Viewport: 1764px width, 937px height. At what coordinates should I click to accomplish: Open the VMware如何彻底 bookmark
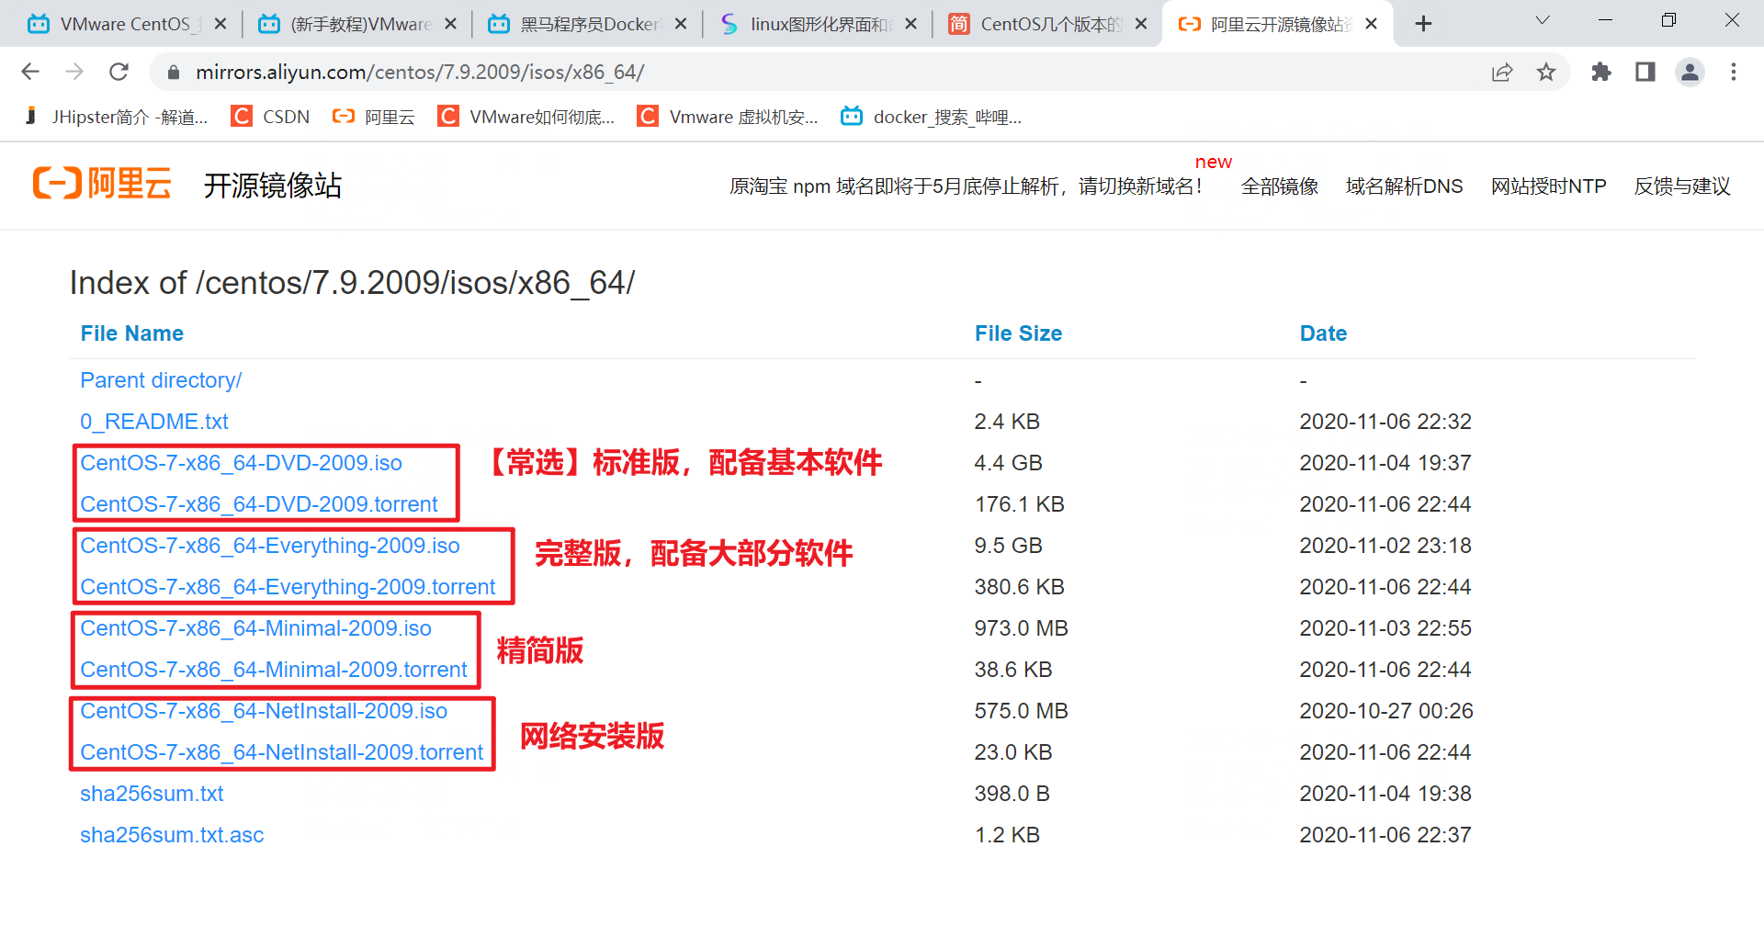[526, 117]
